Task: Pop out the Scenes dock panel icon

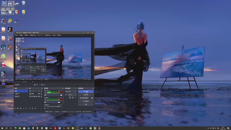Action: (x=27, y=88)
